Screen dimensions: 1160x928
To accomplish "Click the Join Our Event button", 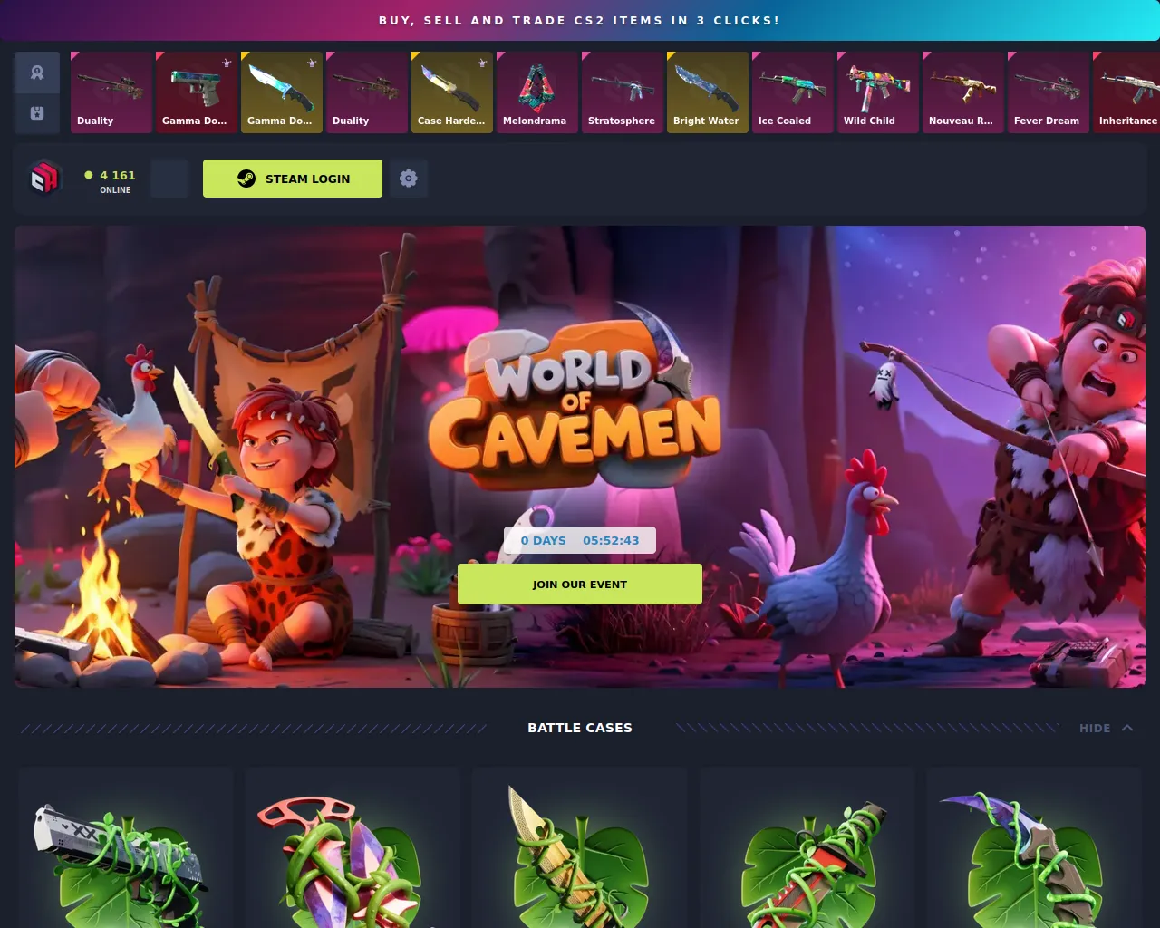I will [580, 585].
